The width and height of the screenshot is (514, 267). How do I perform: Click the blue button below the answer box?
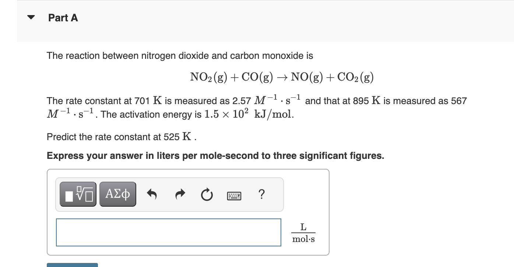click(x=72, y=265)
